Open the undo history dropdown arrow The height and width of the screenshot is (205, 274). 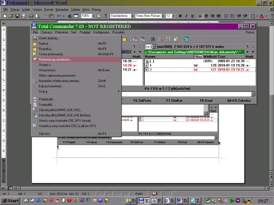click(x=63, y=16)
